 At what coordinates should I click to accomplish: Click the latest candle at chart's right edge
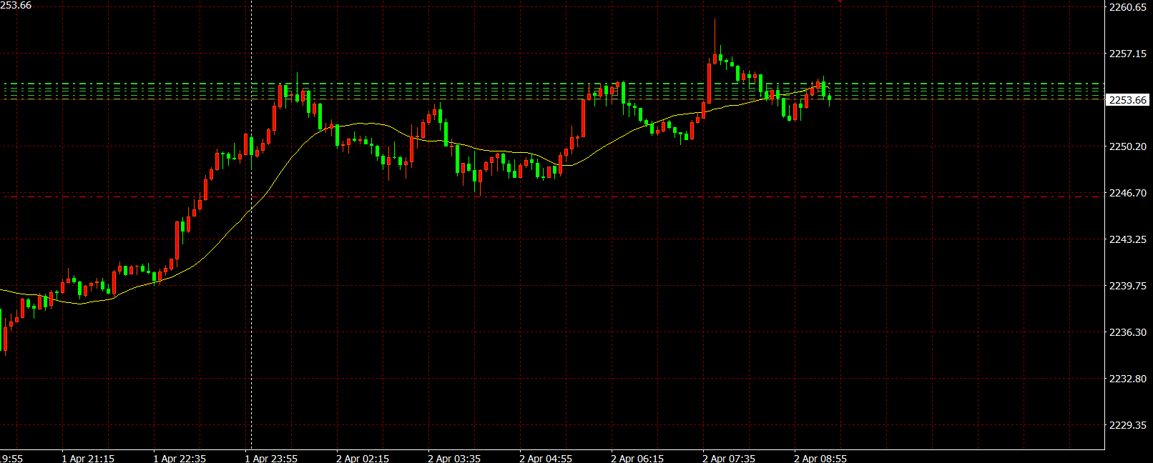(830, 98)
